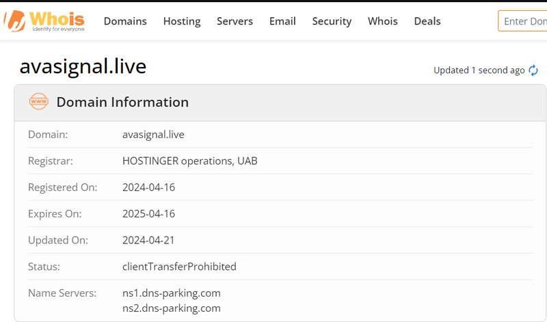The width and height of the screenshot is (547, 322).
Task: Click the Expires On date 2025-04-16
Action: coord(148,214)
